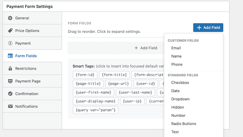Screen dimensions: 243x137
Task: Insert the {user-display-name} smart tag
Action: [95, 101]
